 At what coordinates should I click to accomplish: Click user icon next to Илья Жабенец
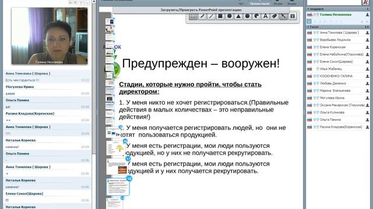[367, 69]
